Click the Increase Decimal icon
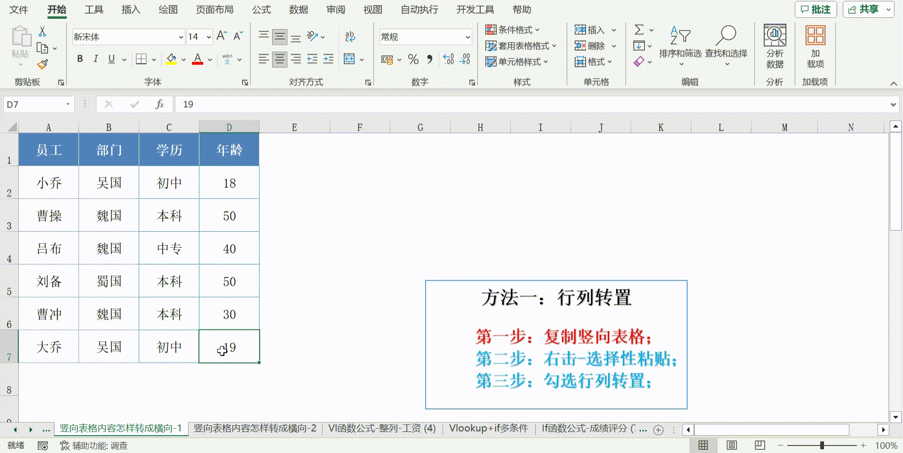This screenshot has height=453, width=903. 449,59
